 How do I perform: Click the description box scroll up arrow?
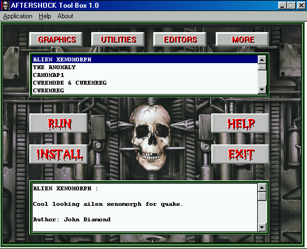pos(262,188)
